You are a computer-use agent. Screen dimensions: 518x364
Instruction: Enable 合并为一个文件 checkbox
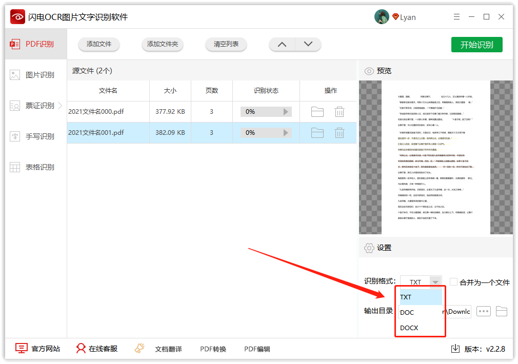coord(453,282)
